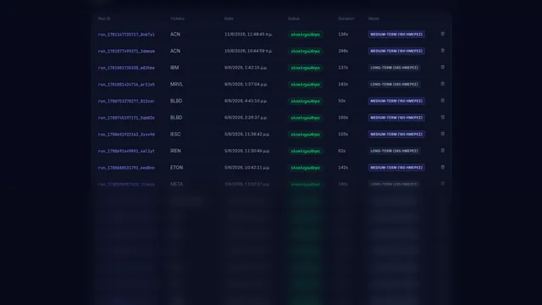Click the IBM ticker cell
The image size is (542, 305).
pyautogui.click(x=174, y=68)
